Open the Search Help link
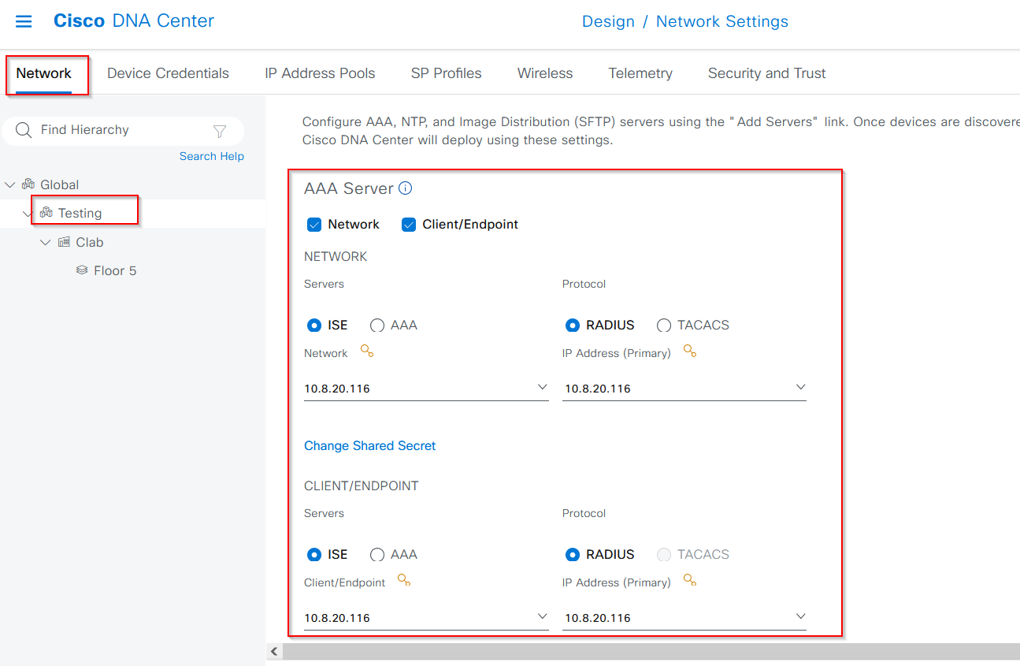 coord(212,156)
